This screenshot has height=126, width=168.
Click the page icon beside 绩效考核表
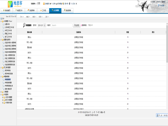click(x=4, y=71)
